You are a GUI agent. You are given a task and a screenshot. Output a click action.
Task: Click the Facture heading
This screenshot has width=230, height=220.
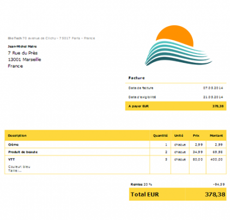point(137,78)
